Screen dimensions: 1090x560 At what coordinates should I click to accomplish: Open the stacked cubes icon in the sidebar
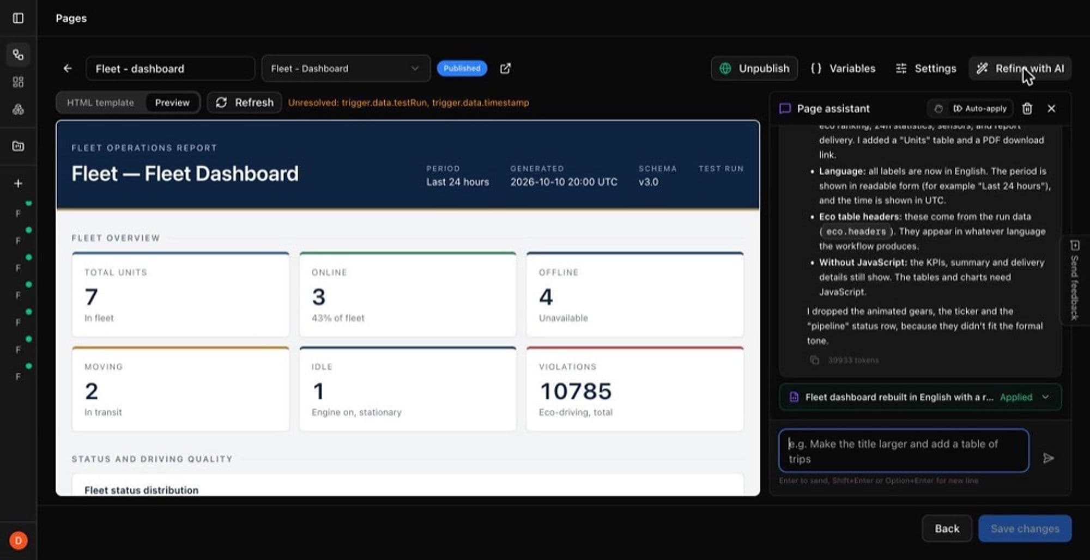point(18,109)
